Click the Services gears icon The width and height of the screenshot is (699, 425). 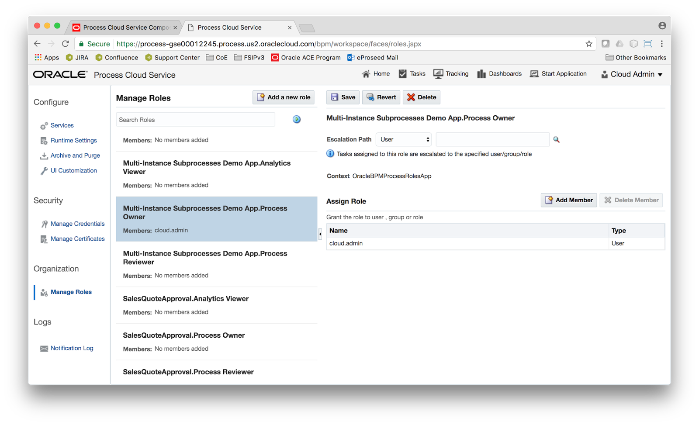point(44,126)
